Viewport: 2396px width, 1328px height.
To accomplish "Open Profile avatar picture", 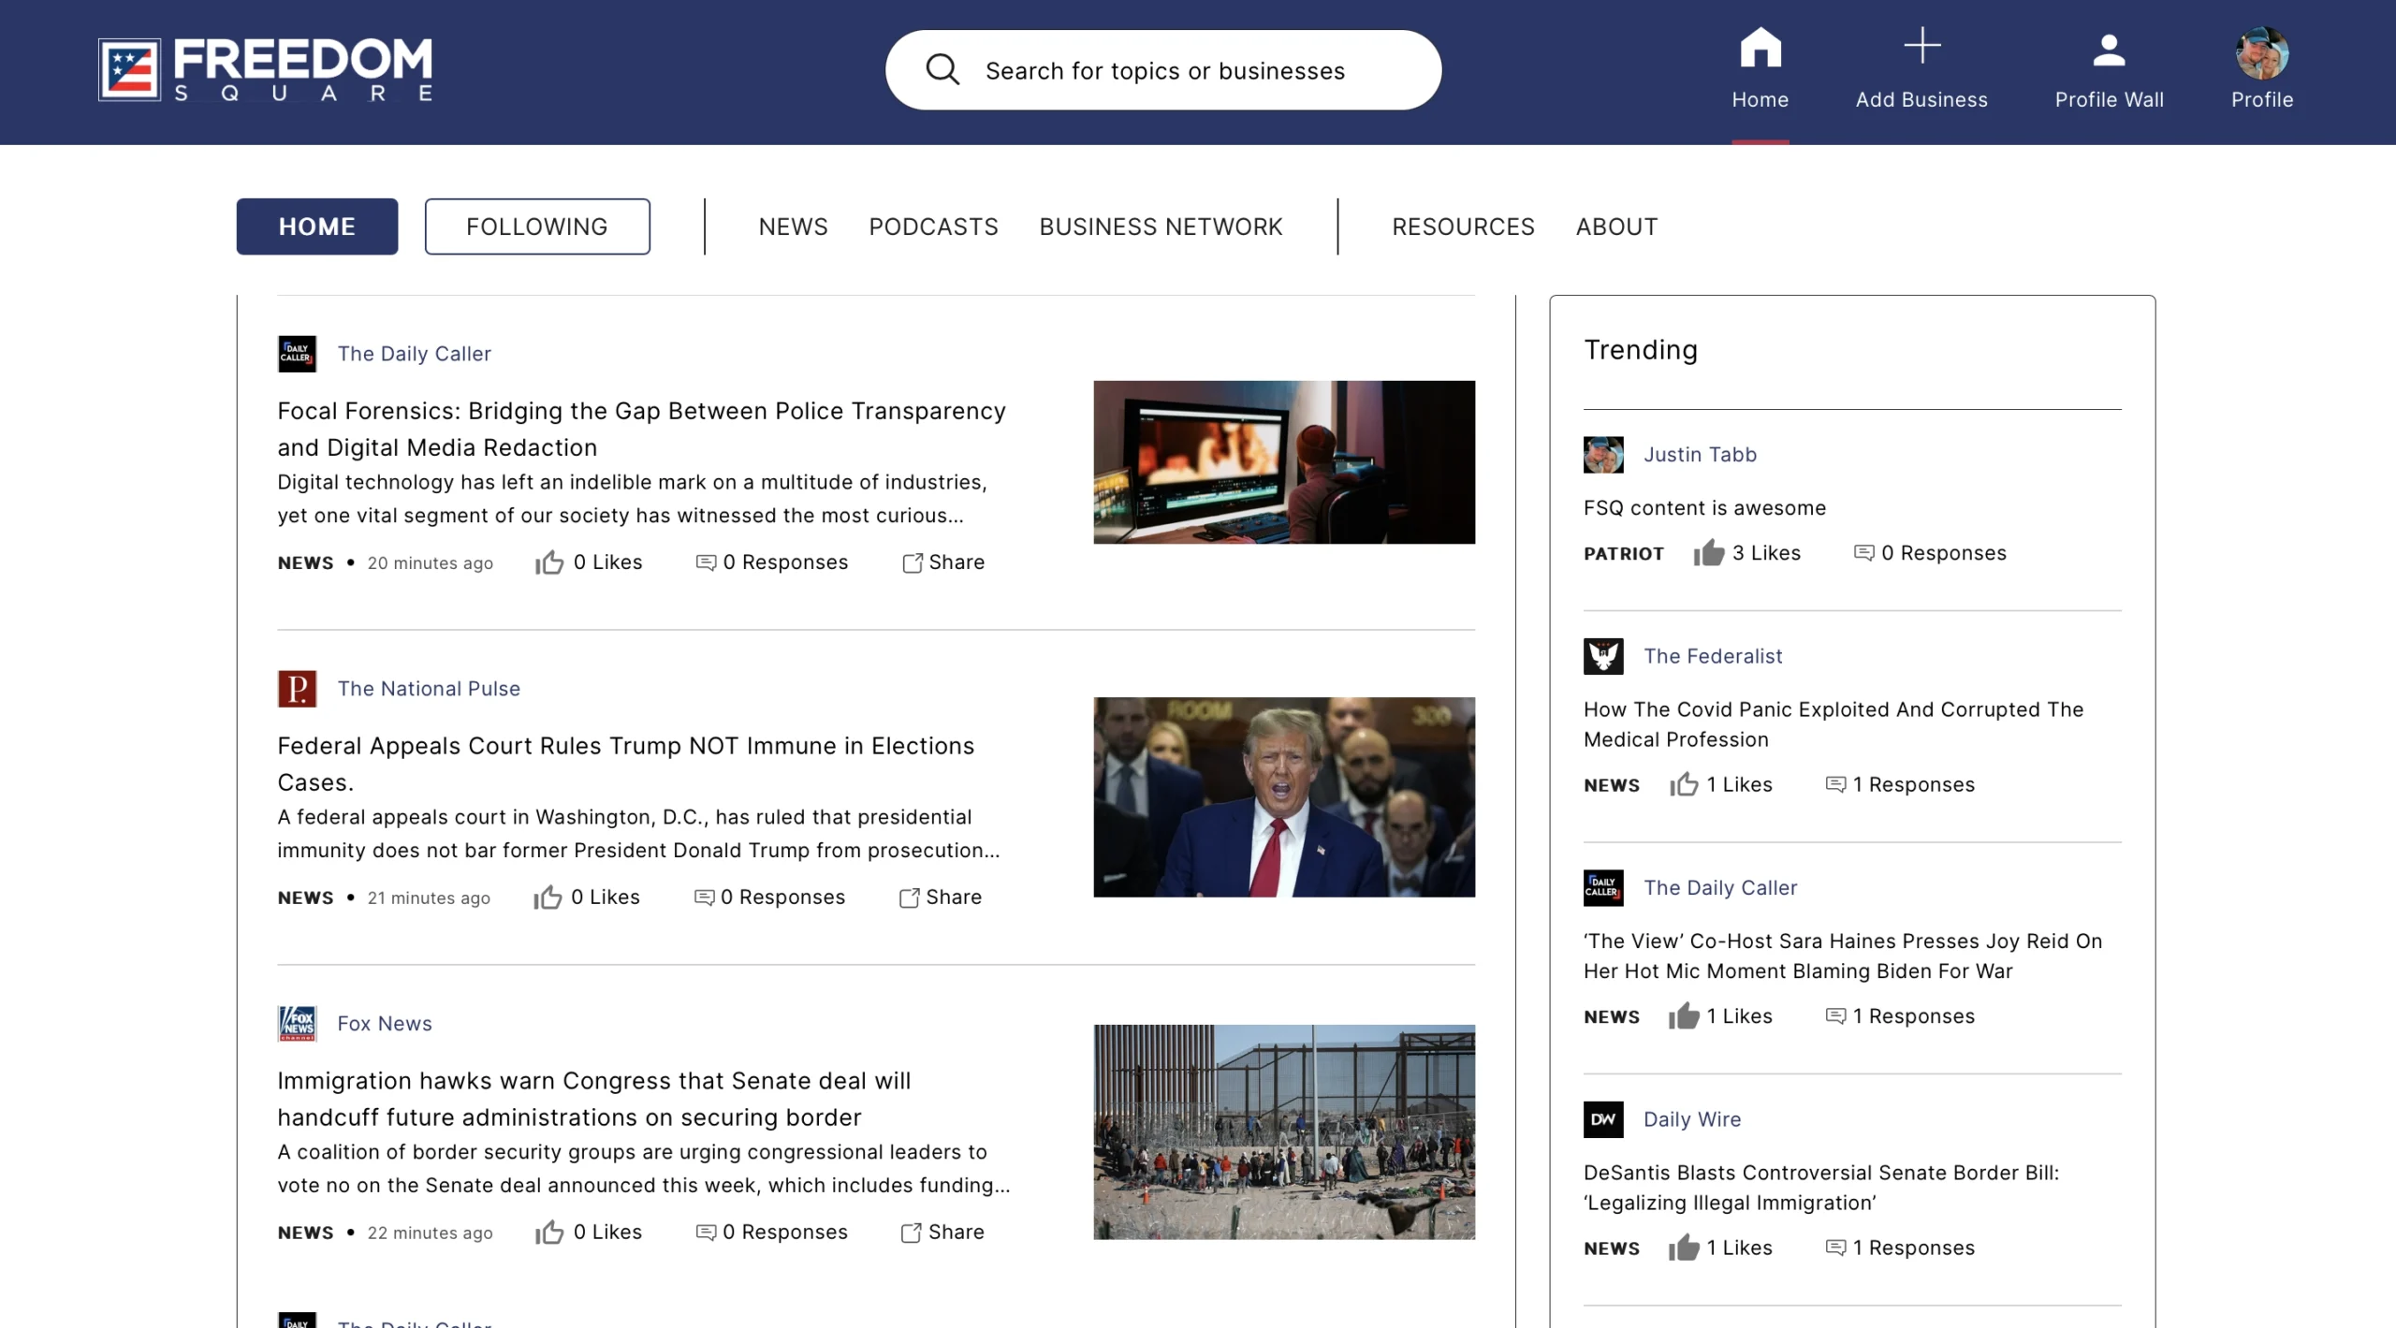I will (x=2262, y=52).
